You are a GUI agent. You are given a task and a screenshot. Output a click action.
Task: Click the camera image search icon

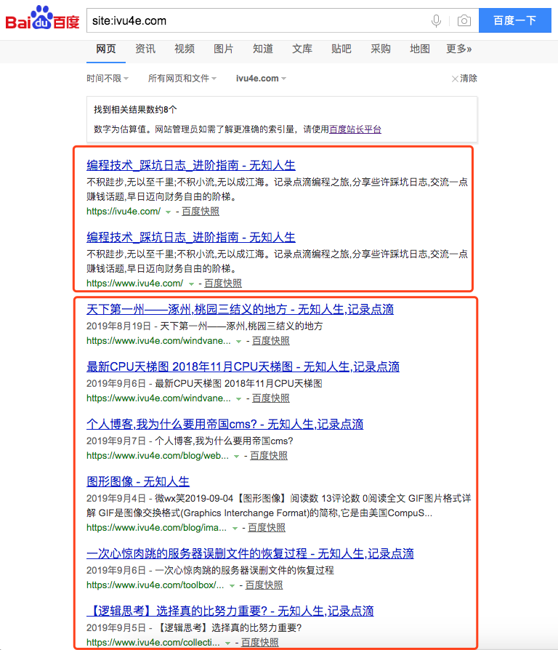tap(464, 21)
